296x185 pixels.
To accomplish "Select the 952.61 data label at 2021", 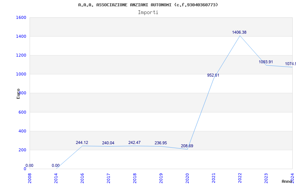I will (213, 75).
